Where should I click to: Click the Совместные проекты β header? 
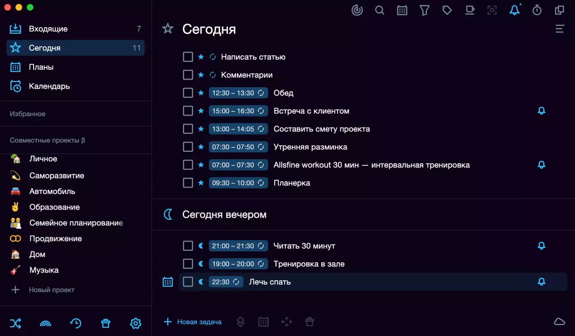point(48,140)
